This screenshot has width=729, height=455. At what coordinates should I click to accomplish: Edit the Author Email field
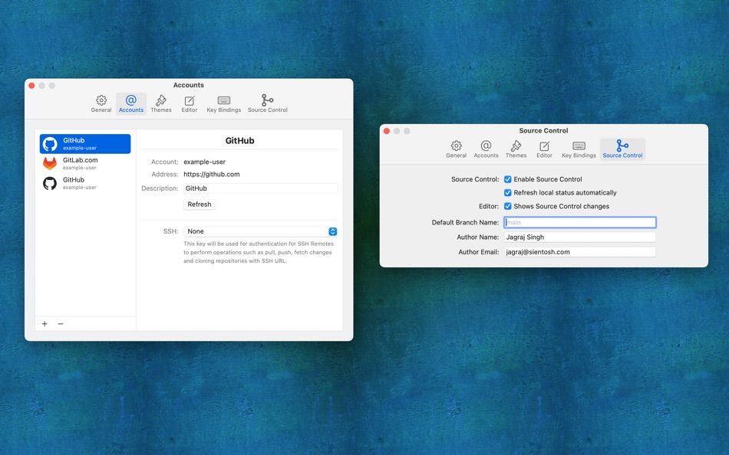580,252
